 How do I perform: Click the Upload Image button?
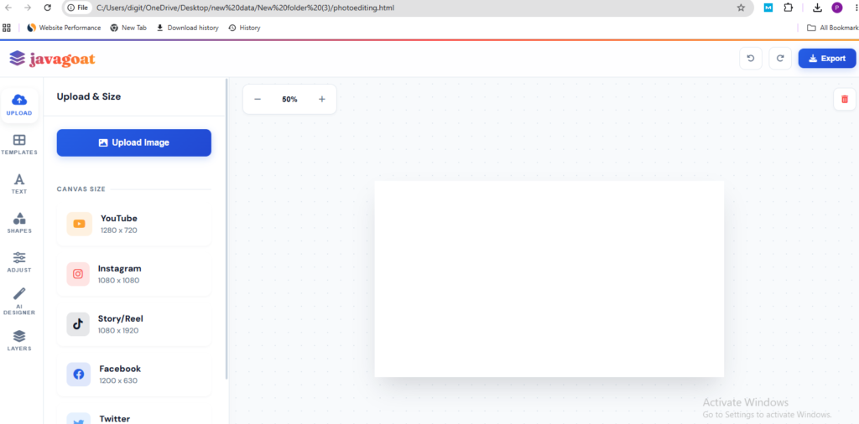[133, 142]
